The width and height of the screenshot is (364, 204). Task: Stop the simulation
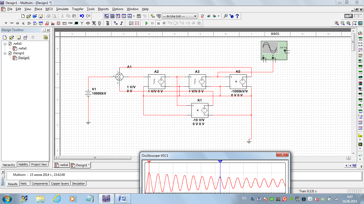tap(158, 23)
